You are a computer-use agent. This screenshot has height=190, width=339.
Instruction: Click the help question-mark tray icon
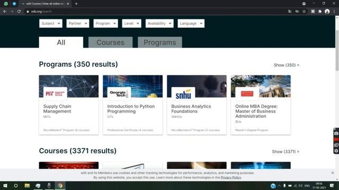(x=273, y=186)
